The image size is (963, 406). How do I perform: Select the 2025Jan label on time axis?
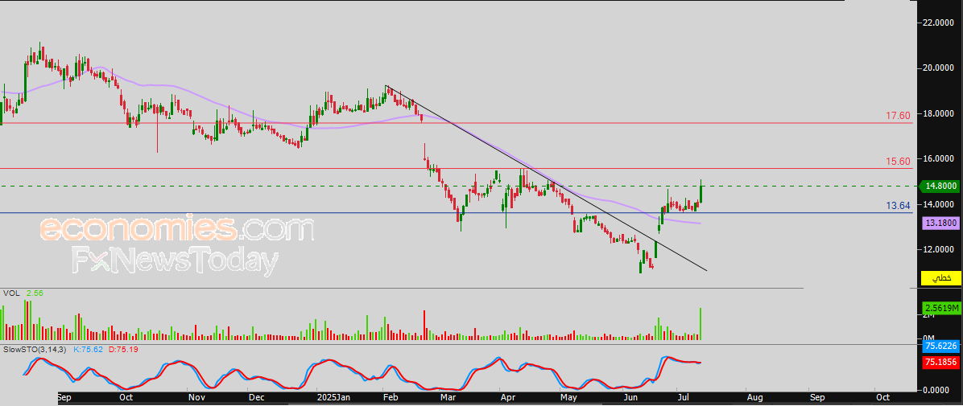point(335,397)
